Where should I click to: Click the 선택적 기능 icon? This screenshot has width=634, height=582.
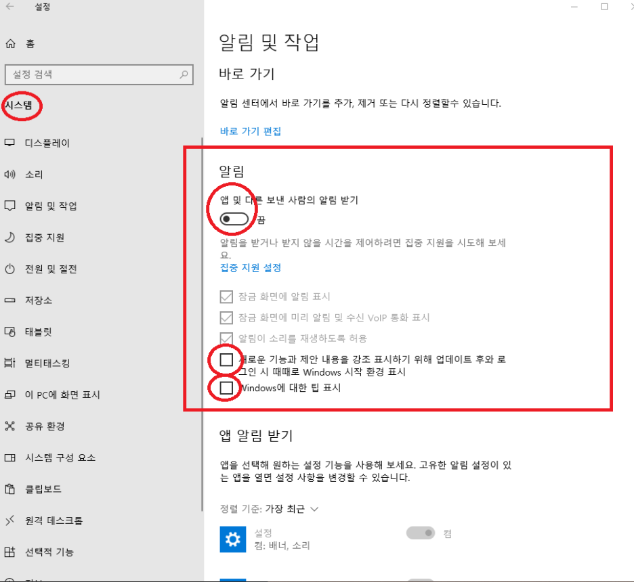(9, 552)
